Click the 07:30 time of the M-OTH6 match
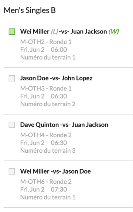Screen dimensions: 133x212 (x=59, y=190)
